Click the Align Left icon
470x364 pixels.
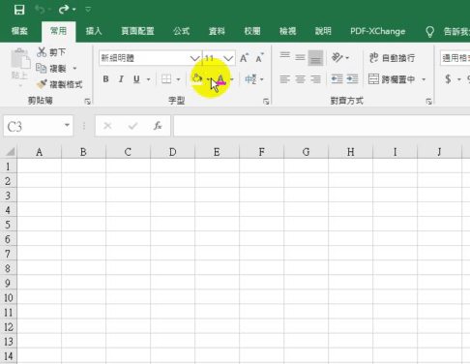(285, 79)
